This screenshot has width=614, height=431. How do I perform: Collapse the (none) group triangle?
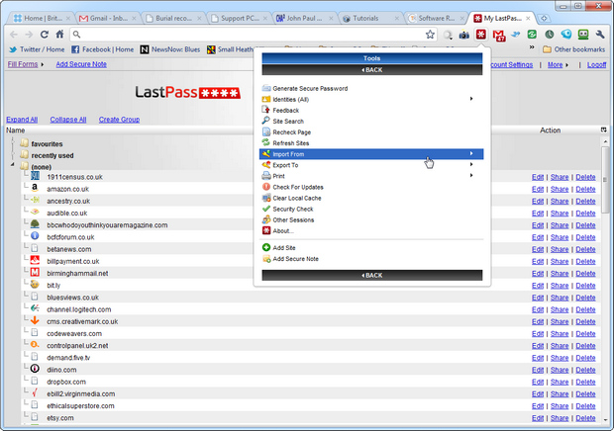coord(13,165)
